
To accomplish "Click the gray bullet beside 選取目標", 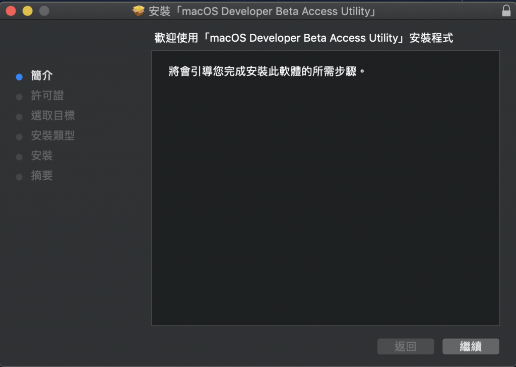I will (19, 117).
